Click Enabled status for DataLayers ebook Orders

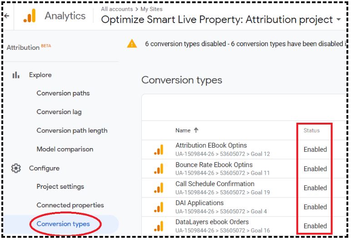pyautogui.click(x=315, y=226)
